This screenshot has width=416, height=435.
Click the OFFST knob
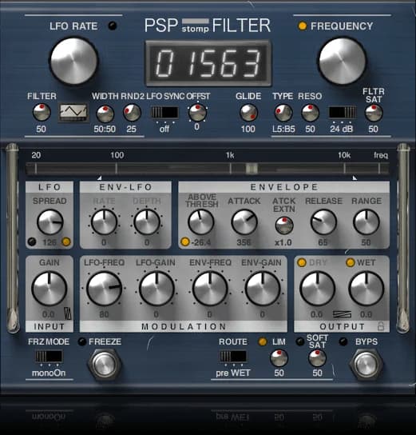pos(197,113)
